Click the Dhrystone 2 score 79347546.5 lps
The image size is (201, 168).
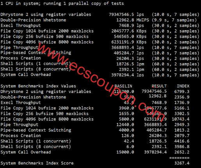point(126,14)
